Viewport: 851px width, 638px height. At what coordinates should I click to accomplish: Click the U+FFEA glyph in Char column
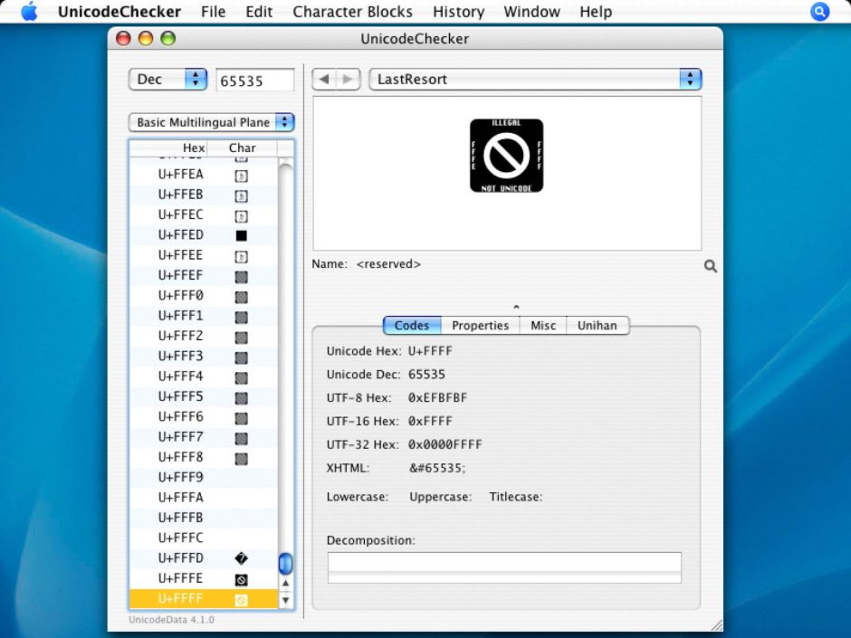[x=241, y=176]
